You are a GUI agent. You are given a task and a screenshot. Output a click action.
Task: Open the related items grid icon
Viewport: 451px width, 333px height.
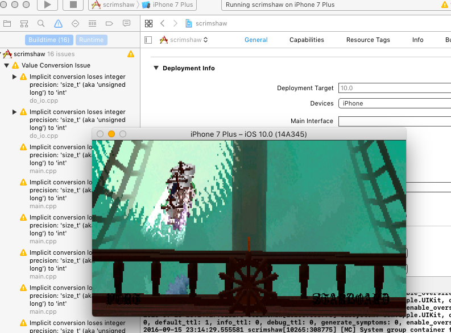pyautogui.click(x=148, y=23)
